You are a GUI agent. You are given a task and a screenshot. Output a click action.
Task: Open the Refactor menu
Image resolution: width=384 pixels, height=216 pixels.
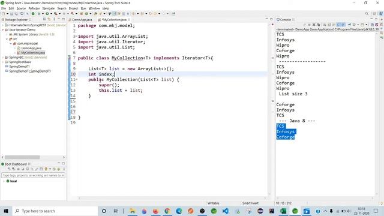click(34, 8)
